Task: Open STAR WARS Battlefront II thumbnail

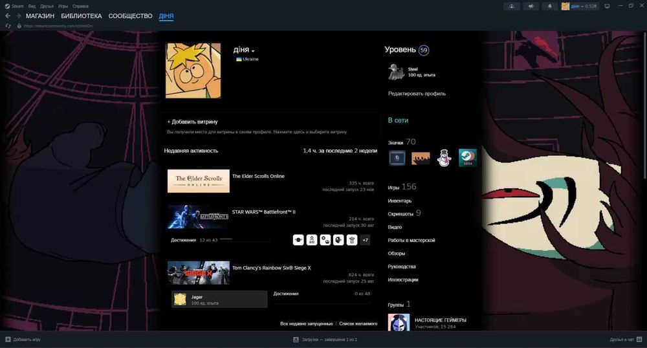Action: (x=199, y=217)
